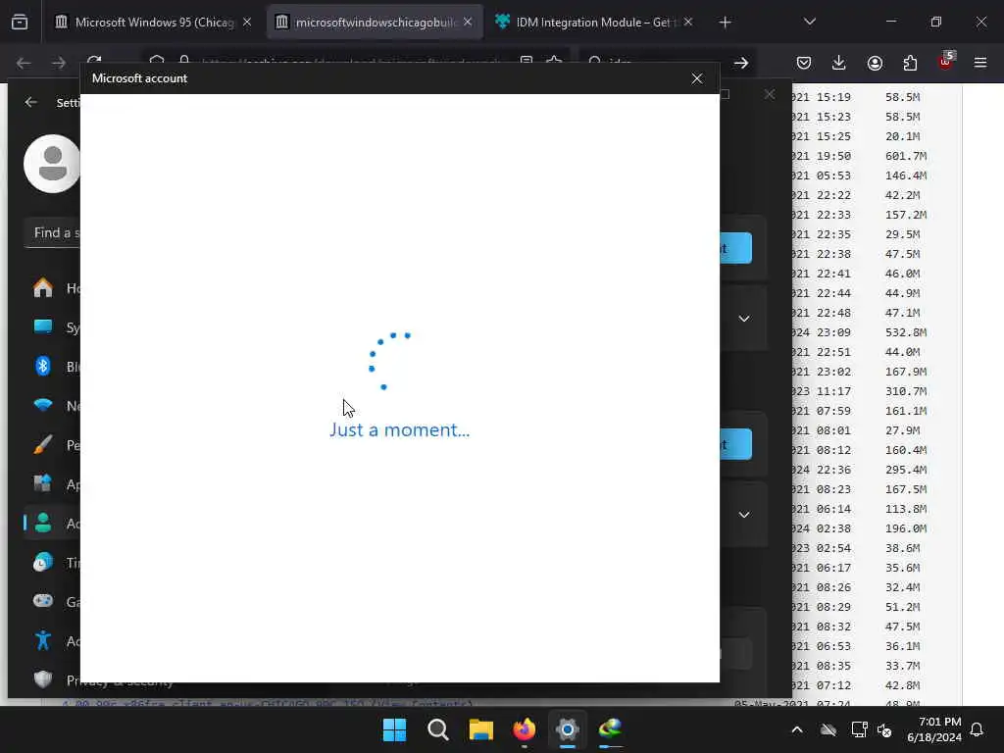
Task: Click the search go arrow button
Action: 741,63
